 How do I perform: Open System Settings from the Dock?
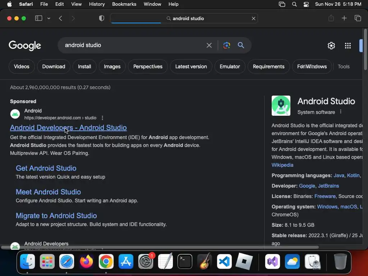[x=146, y=261]
